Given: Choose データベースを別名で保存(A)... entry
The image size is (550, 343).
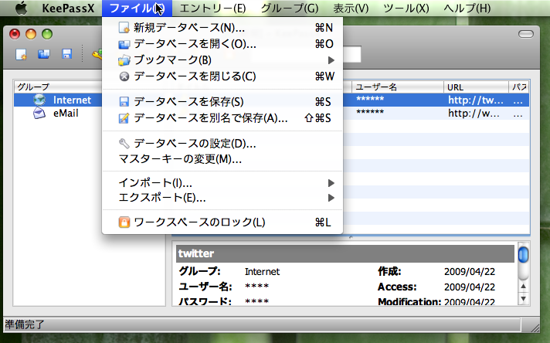Looking at the screenshot, I should pos(222,118).
